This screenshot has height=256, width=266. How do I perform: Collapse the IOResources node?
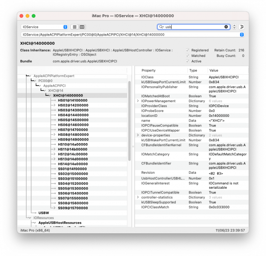30,218
